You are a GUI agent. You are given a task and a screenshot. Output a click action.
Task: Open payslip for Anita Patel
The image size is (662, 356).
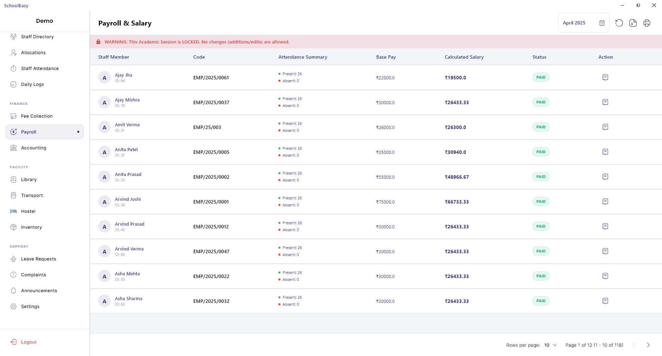tap(605, 152)
